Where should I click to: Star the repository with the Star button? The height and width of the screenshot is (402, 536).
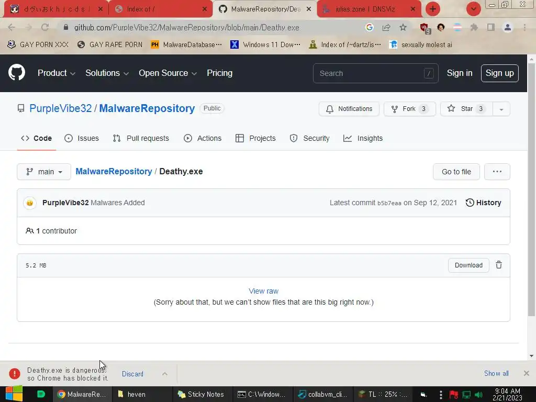466,109
